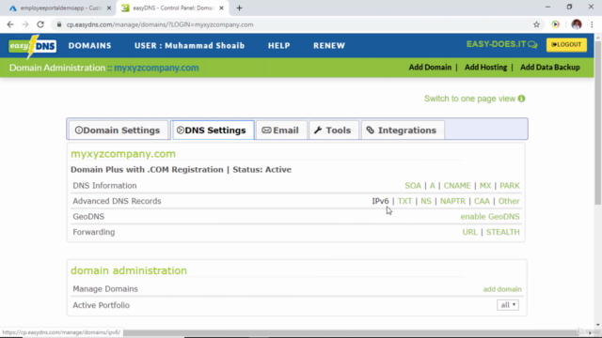Click Add Domain in green bar

[430, 68]
